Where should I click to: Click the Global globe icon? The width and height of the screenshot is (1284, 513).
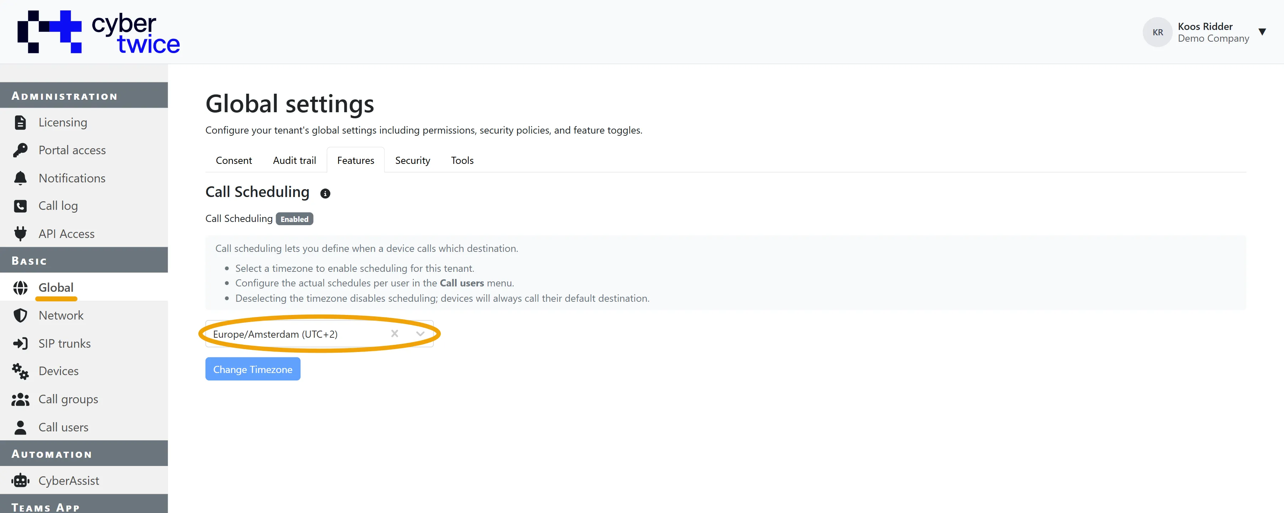(x=20, y=288)
